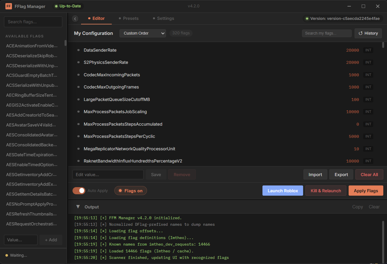Collapse the sidebar with the back chevron
The width and height of the screenshot is (387, 264).
point(75,19)
